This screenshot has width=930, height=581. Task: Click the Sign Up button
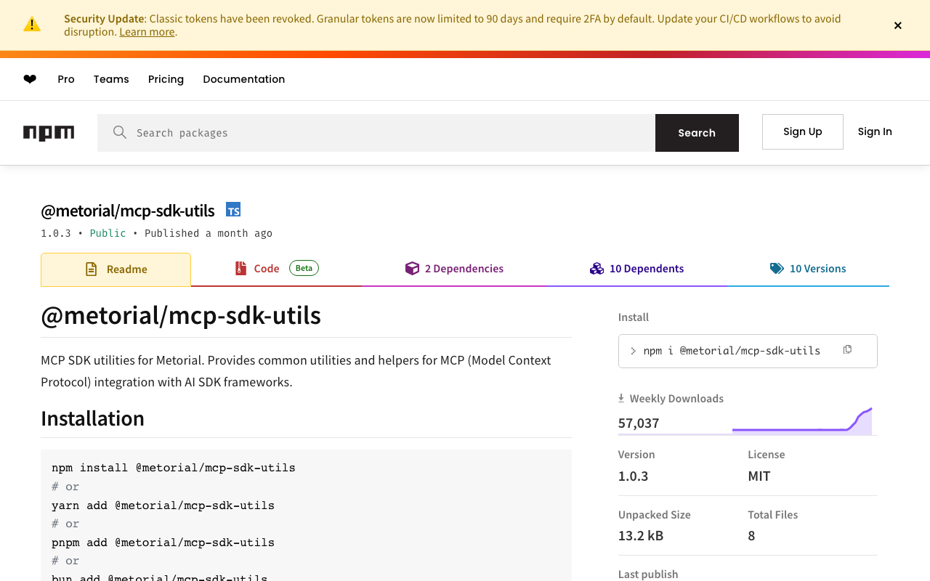802,131
